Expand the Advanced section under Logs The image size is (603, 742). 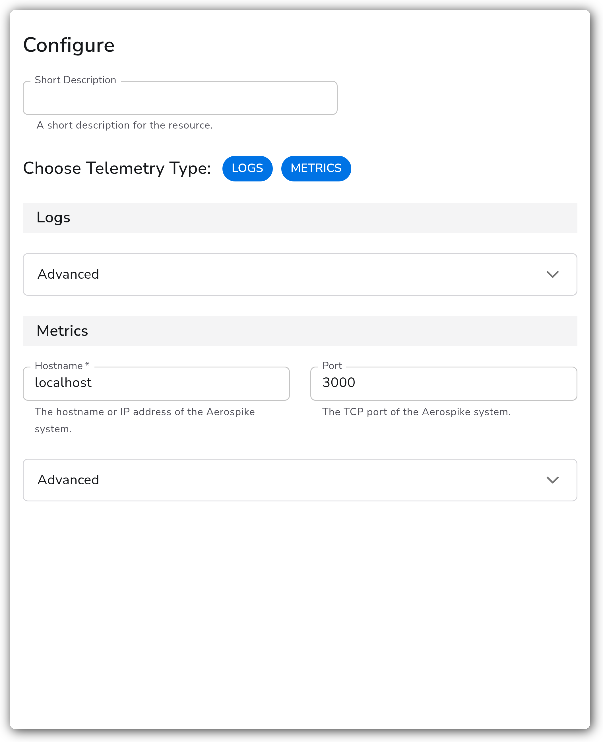pos(300,274)
